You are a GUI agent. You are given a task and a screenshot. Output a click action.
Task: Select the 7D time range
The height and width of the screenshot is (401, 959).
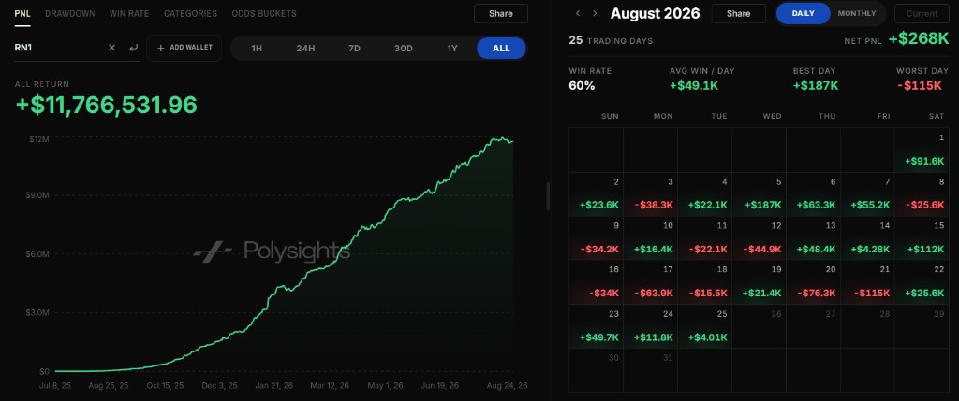click(x=354, y=49)
